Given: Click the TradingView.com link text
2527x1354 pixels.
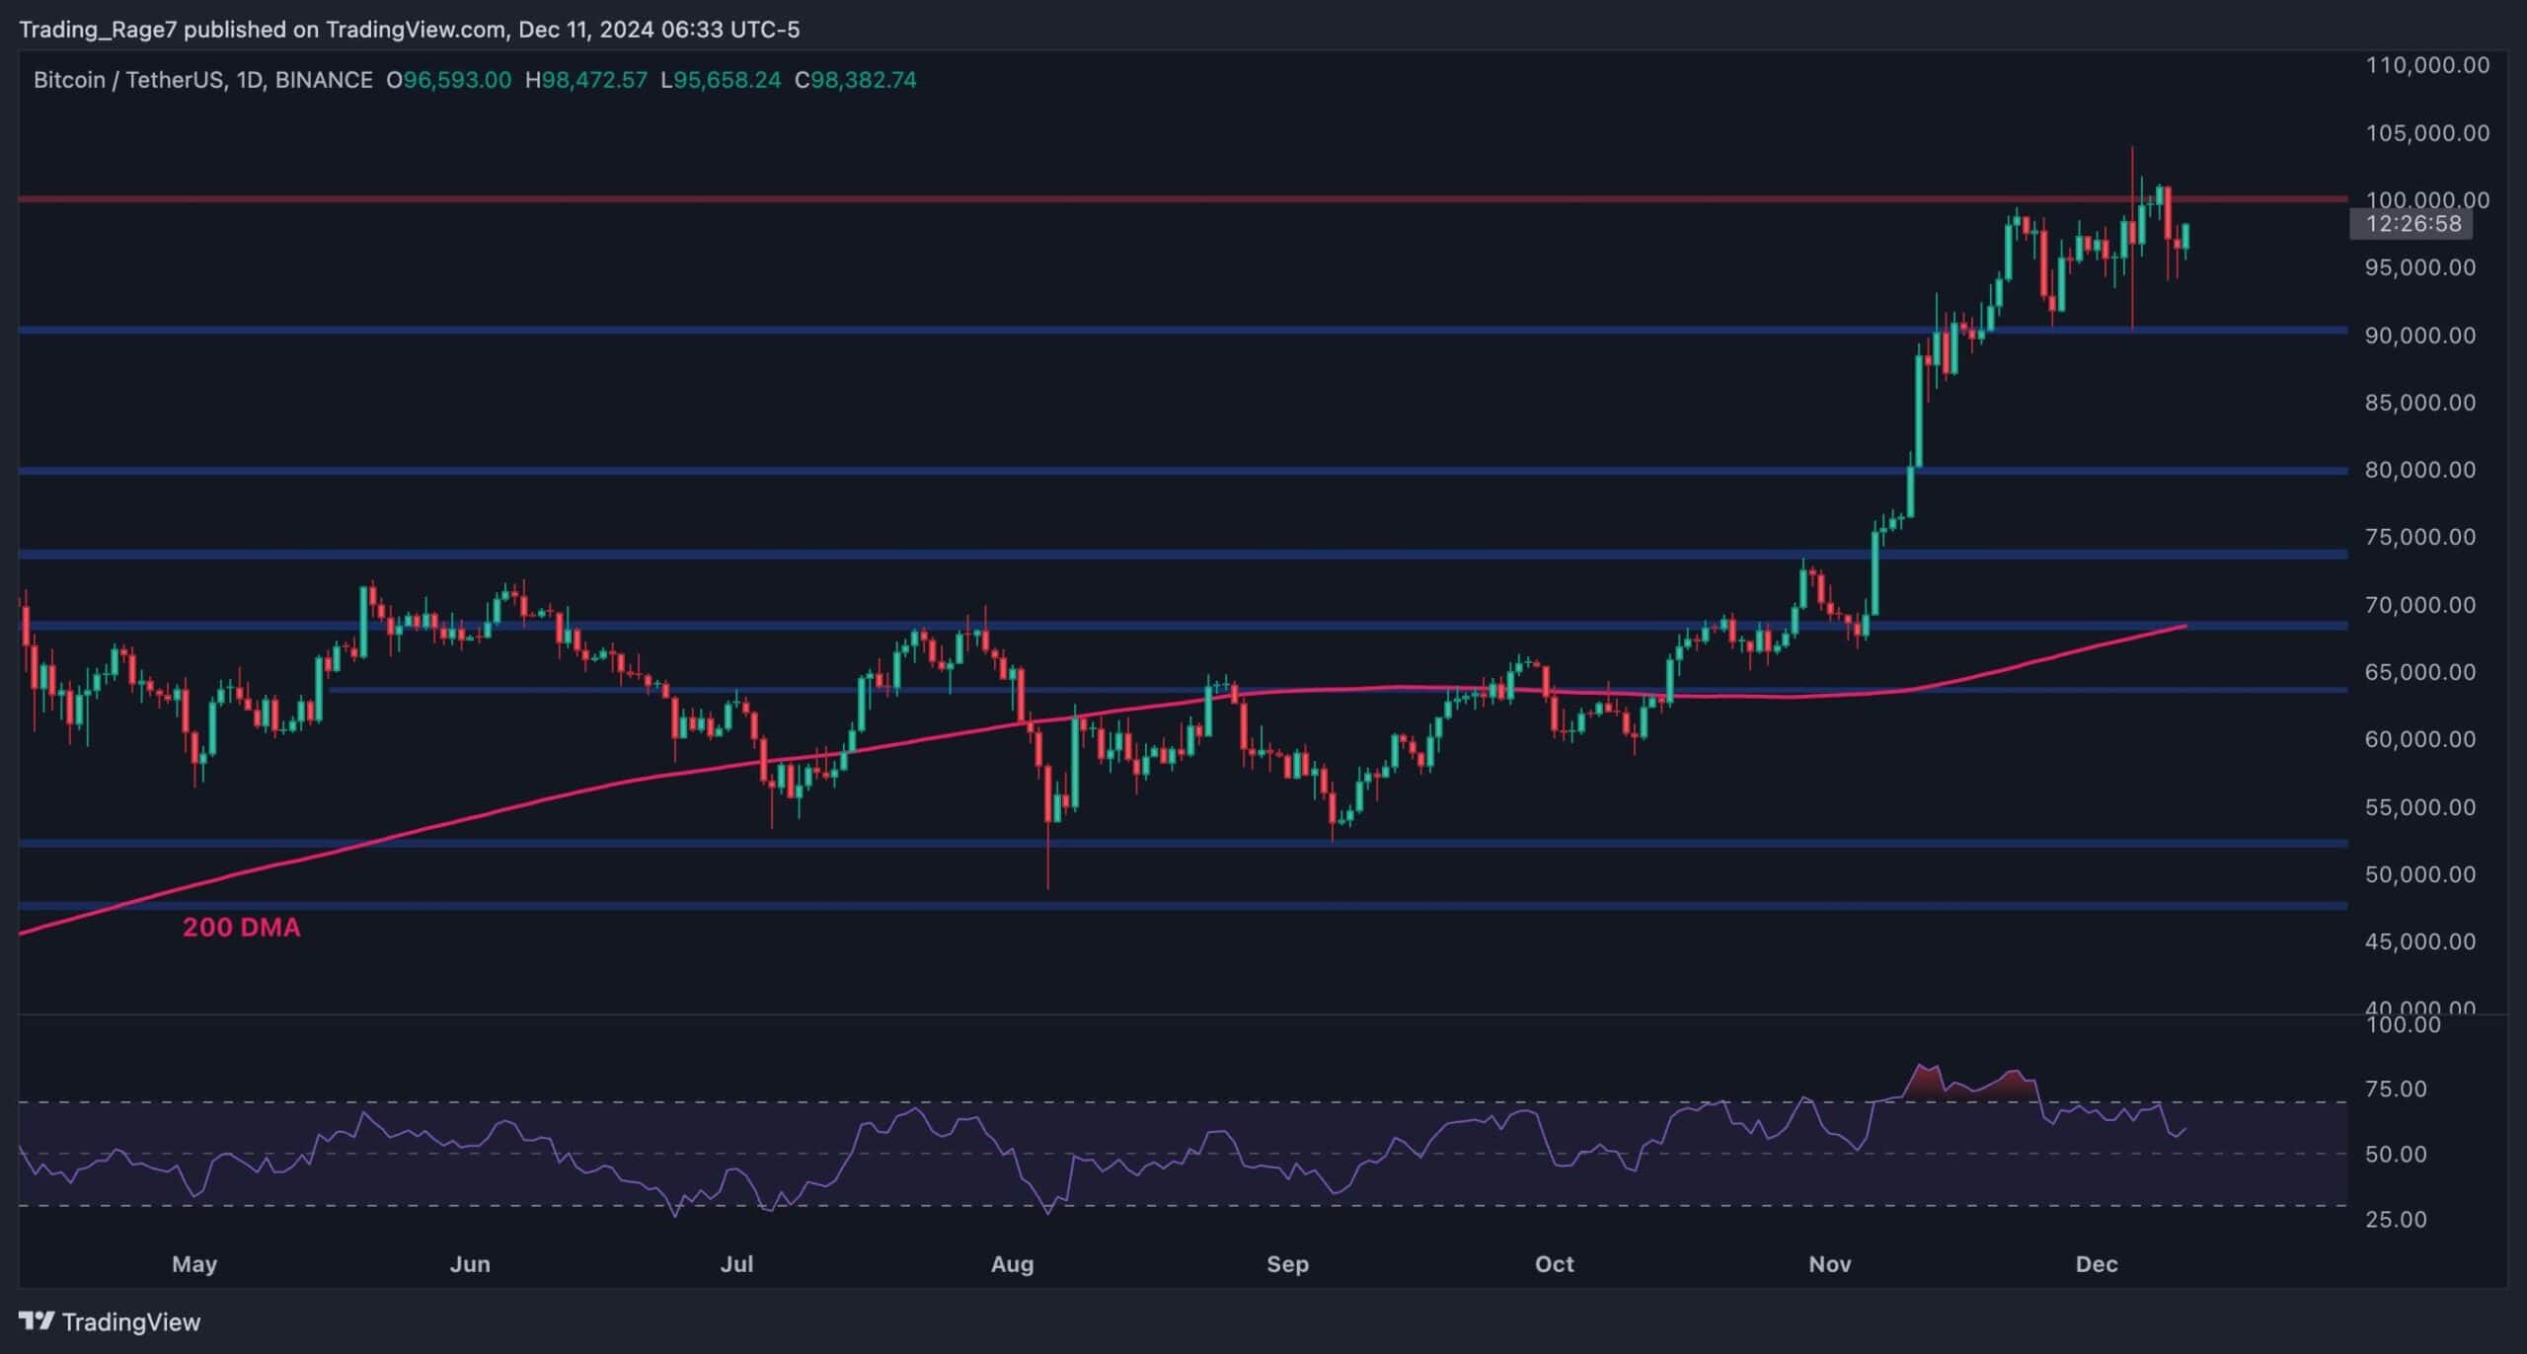Looking at the screenshot, I should pos(410,30).
